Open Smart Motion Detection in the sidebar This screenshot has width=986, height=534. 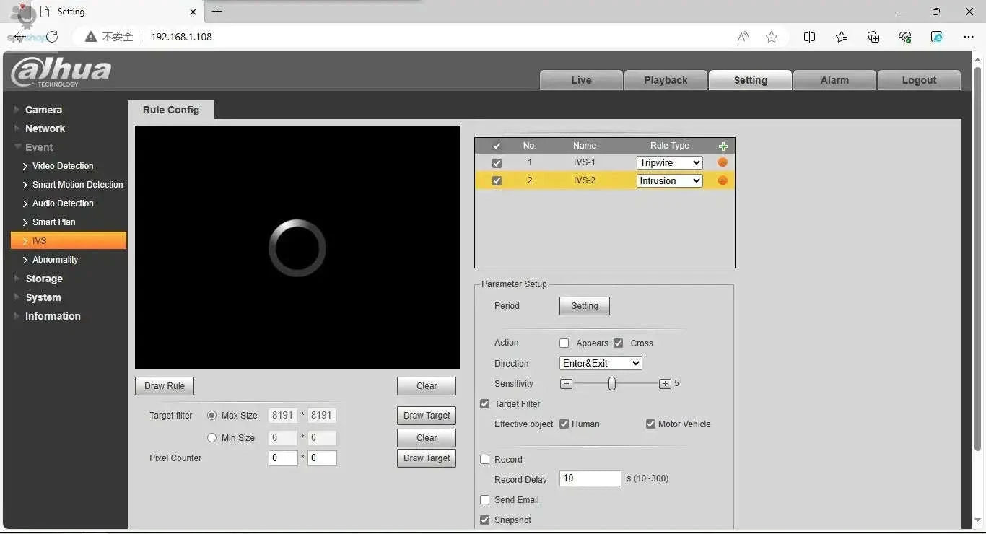pos(77,185)
